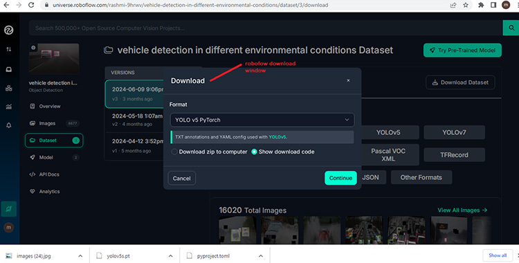Open the View All Images link
Screen dimensions: 519x263
462,210
